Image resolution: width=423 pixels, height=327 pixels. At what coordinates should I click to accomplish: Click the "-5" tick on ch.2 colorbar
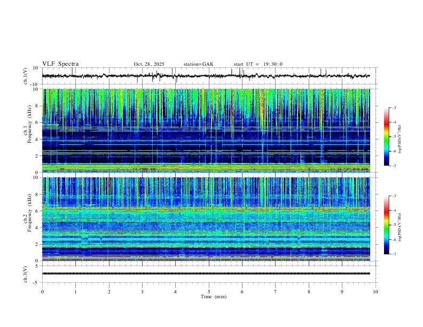[394, 225]
